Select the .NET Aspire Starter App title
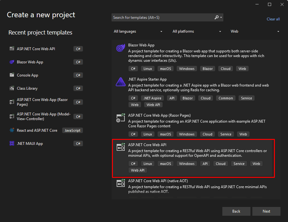 click(x=147, y=79)
